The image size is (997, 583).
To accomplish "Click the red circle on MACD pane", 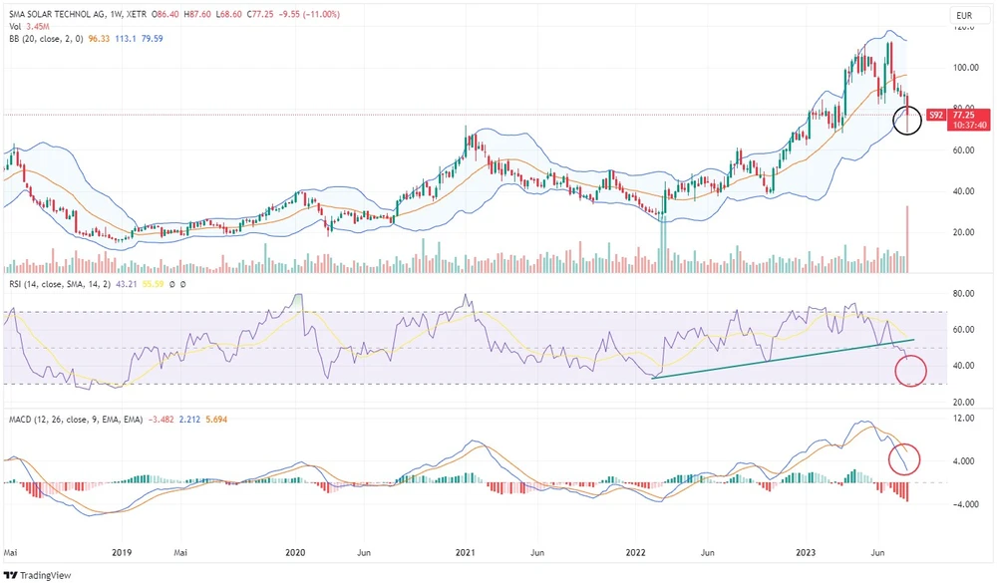I will (x=903, y=458).
